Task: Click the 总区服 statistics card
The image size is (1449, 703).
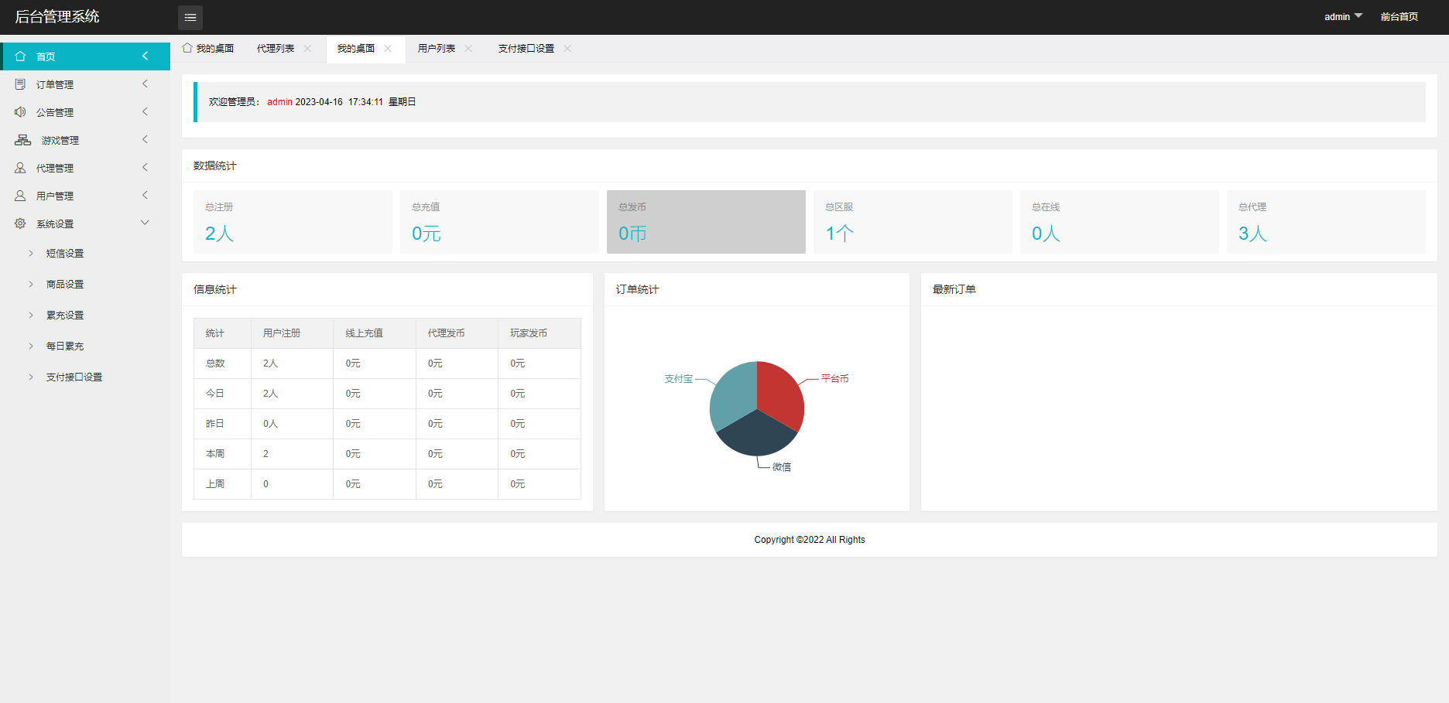Action: click(913, 222)
